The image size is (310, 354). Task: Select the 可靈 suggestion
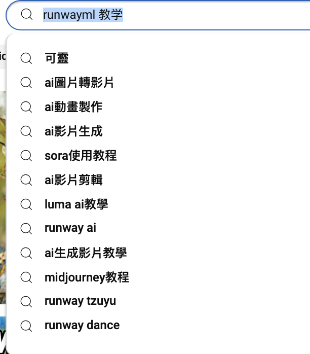[158, 58]
